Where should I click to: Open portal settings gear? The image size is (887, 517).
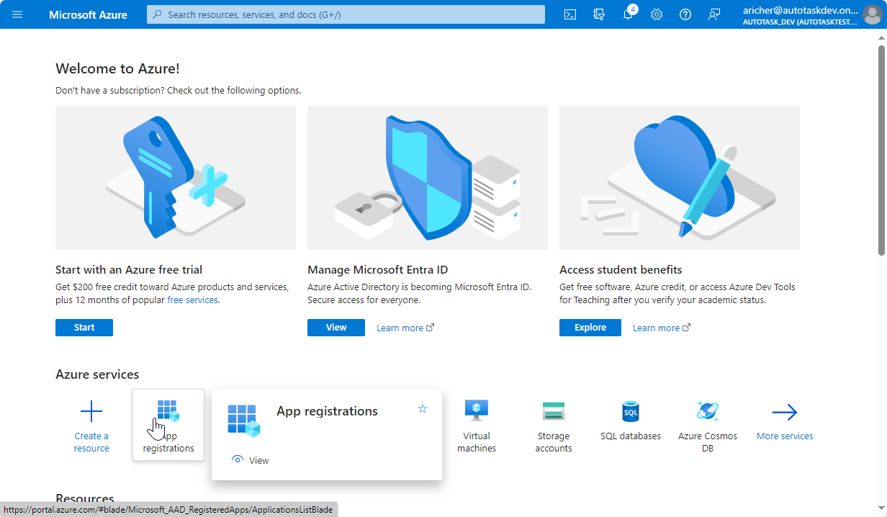point(657,14)
